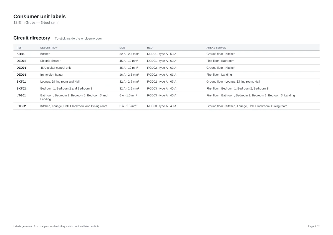Select the DED03 reference cell
Screen dimensions: 333x235
(21, 75)
